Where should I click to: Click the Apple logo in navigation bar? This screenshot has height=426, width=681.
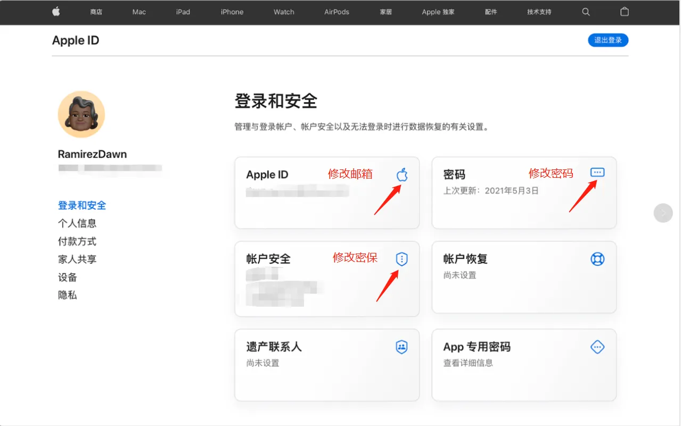point(56,12)
